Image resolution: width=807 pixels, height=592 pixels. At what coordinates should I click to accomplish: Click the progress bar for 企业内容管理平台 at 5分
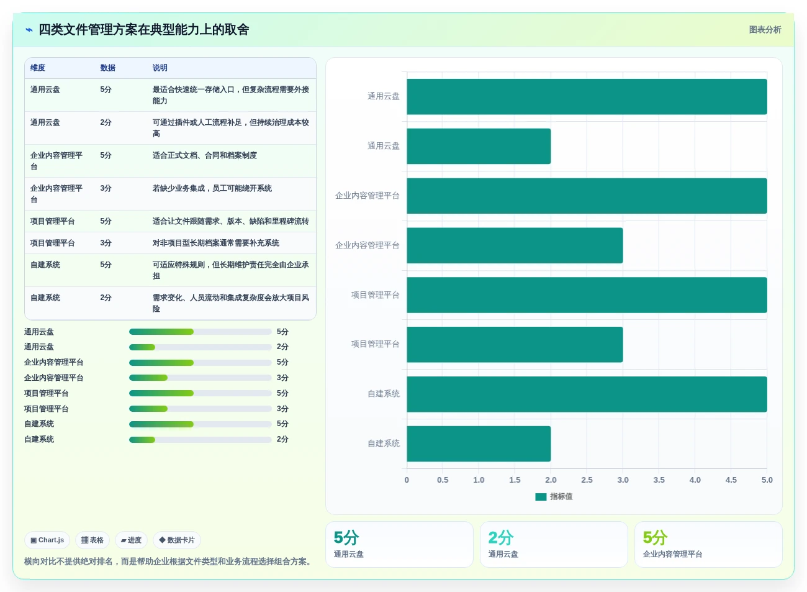click(x=201, y=363)
